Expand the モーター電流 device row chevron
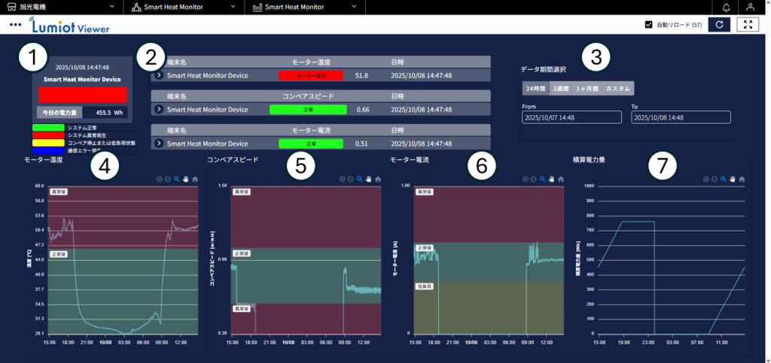Image resolution: width=771 pixels, height=363 pixels. pos(159,143)
